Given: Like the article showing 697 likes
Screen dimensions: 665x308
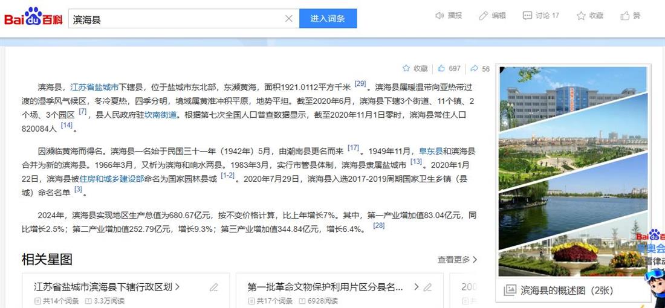Looking at the screenshot, I should coord(442,69).
